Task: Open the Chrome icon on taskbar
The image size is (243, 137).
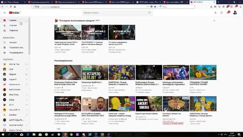Action: point(71,134)
